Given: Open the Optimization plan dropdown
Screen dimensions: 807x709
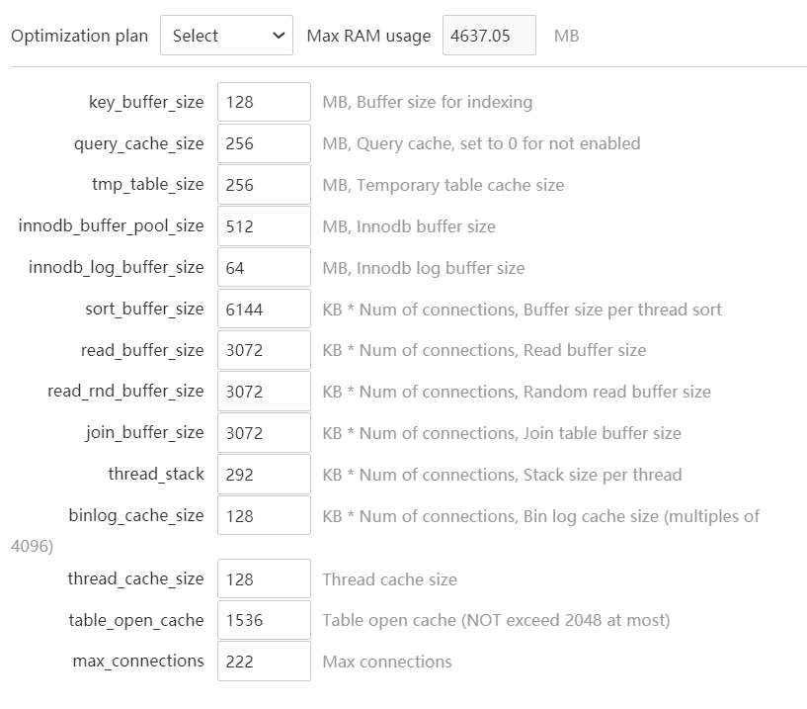Looking at the screenshot, I should 226,36.
